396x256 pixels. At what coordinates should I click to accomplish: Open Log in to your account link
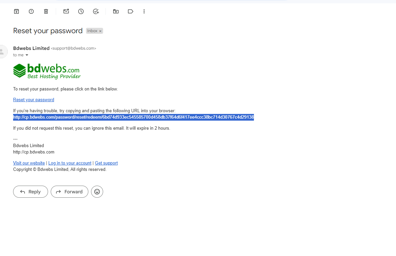tap(70, 163)
